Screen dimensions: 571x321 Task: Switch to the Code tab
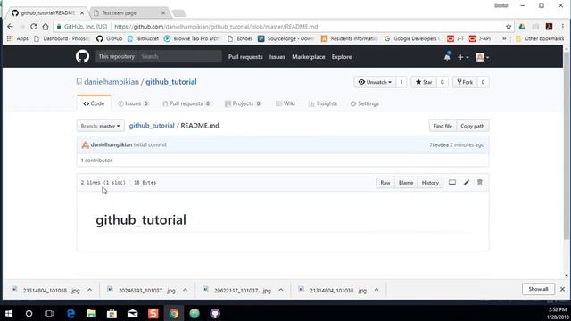[94, 103]
